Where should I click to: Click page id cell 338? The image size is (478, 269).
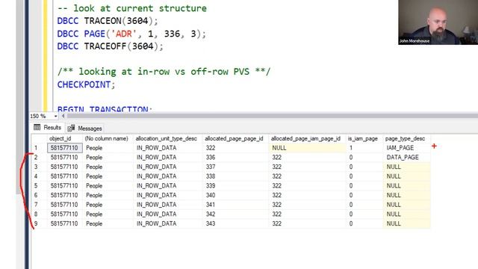click(x=235, y=176)
